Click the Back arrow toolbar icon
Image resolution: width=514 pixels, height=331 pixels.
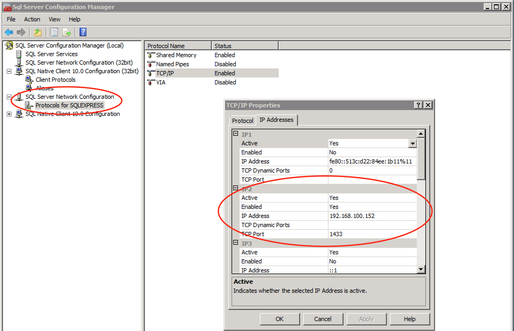click(9, 32)
